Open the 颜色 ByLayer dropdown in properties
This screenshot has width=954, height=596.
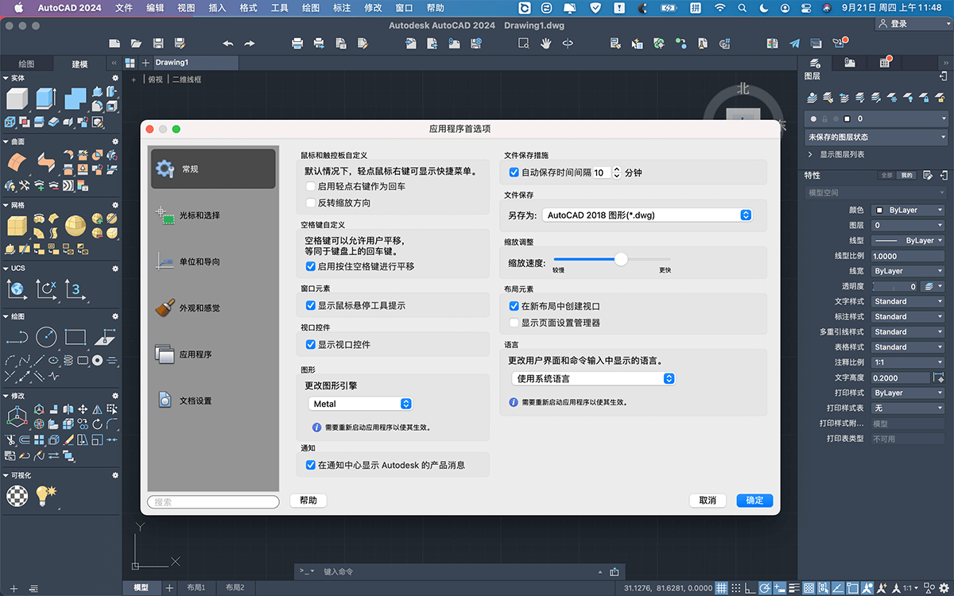pyautogui.click(x=907, y=211)
